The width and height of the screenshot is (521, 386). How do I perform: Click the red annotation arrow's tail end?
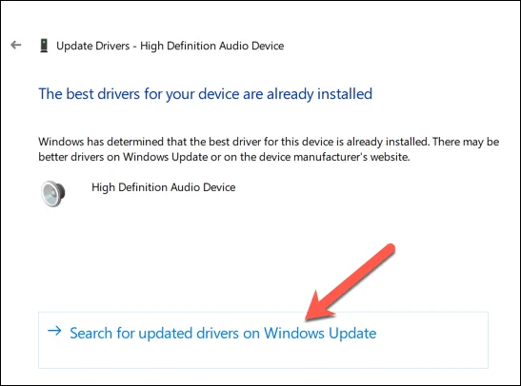point(390,248)
